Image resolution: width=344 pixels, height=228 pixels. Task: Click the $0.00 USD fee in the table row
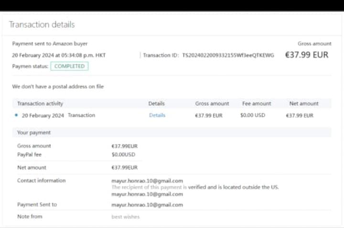pyautogui.click(x=252, y=115)
